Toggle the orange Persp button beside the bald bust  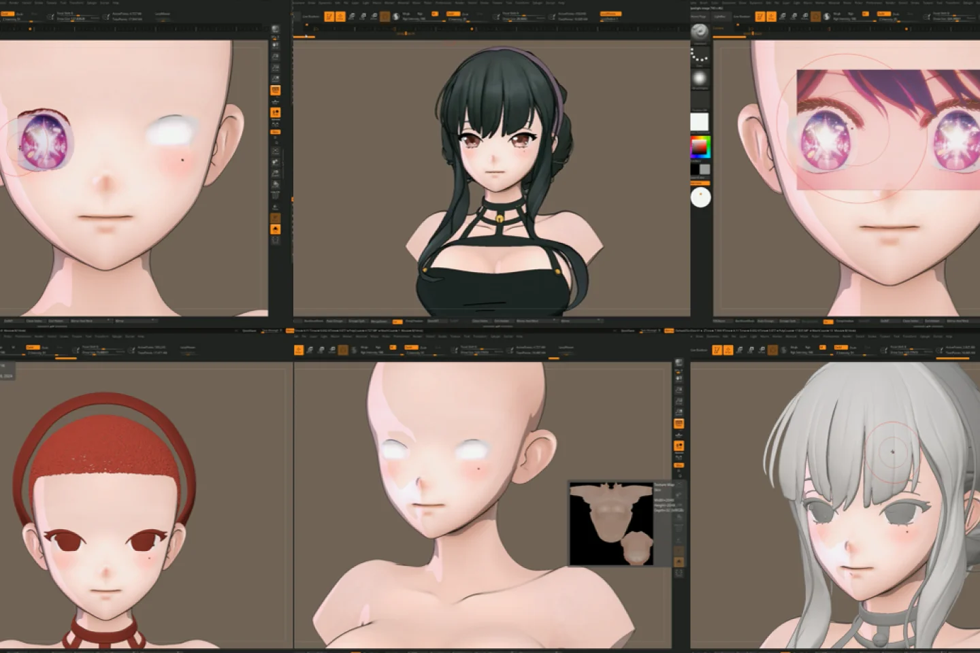679,424
